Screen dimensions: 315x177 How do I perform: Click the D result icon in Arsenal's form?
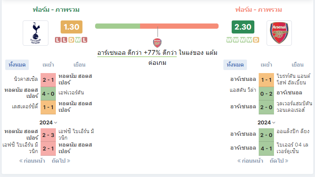click(x=256, y=40)
